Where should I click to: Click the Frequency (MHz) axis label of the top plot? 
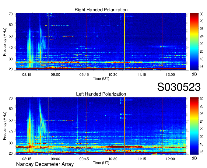[5, 42]
